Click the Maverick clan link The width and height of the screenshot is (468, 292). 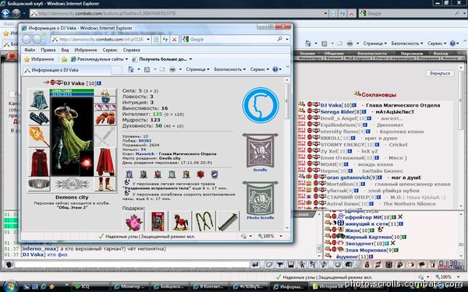tap(145, 153)
